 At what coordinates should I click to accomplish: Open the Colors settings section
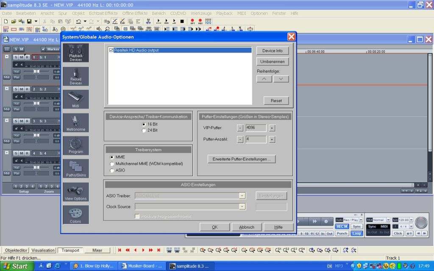pyautogui.click(x=75, y=215)
